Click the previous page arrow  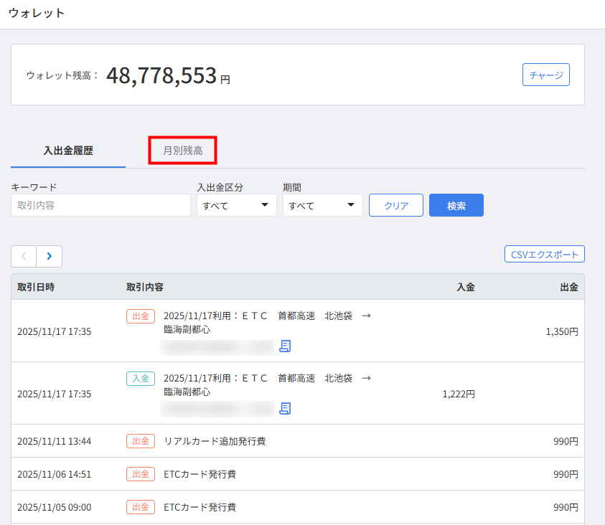click(24, 256)
